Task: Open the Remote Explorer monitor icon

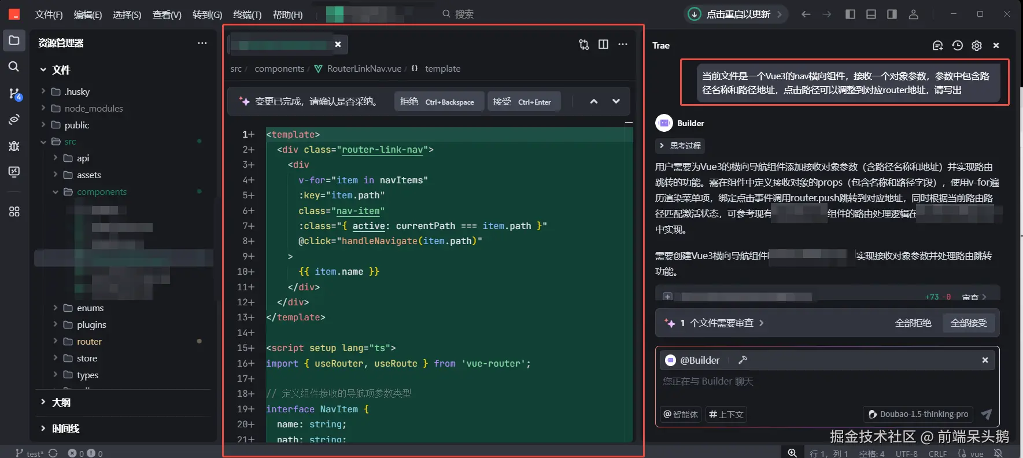Action: [x=14, y=172]
